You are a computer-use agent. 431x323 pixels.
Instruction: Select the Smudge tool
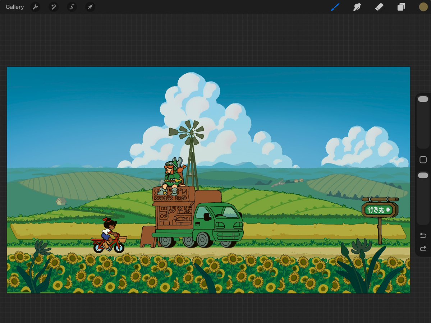357,7
